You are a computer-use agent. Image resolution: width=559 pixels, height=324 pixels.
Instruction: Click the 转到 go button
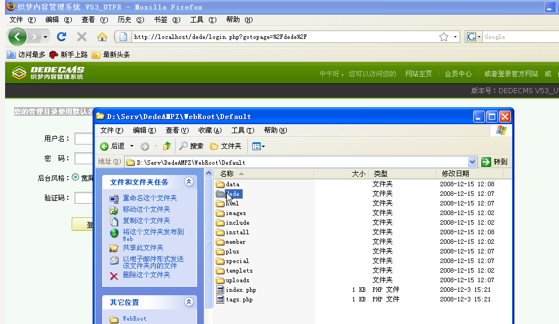[x=494, y=162]
